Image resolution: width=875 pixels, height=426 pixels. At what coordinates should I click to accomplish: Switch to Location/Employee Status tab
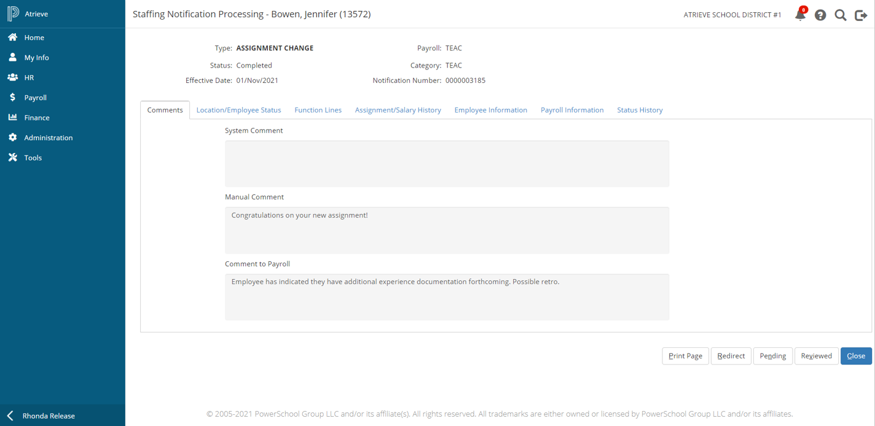pyautogui.click(x=238, y=110)
